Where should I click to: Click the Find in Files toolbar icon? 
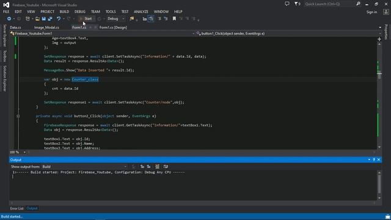click(x=132, y=19)
